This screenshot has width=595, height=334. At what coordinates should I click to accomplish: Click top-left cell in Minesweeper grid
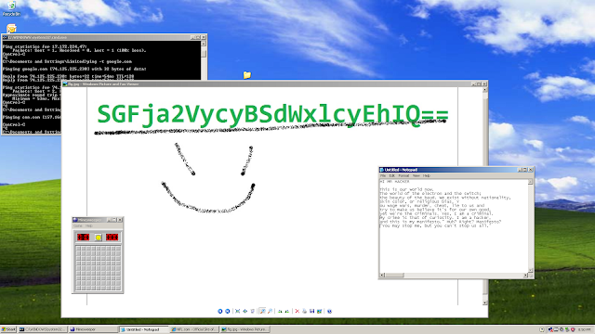tap(78, 249)
